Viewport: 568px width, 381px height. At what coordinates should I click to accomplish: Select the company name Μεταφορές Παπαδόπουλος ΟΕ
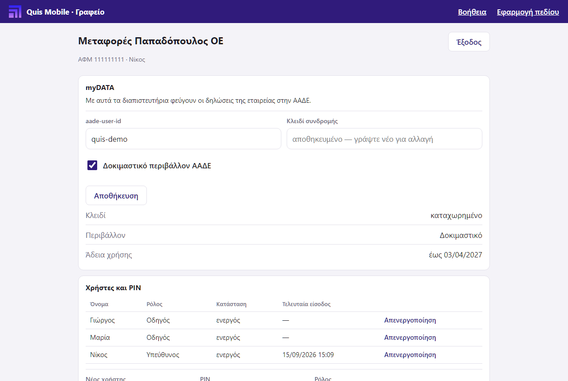click(151, 41)
